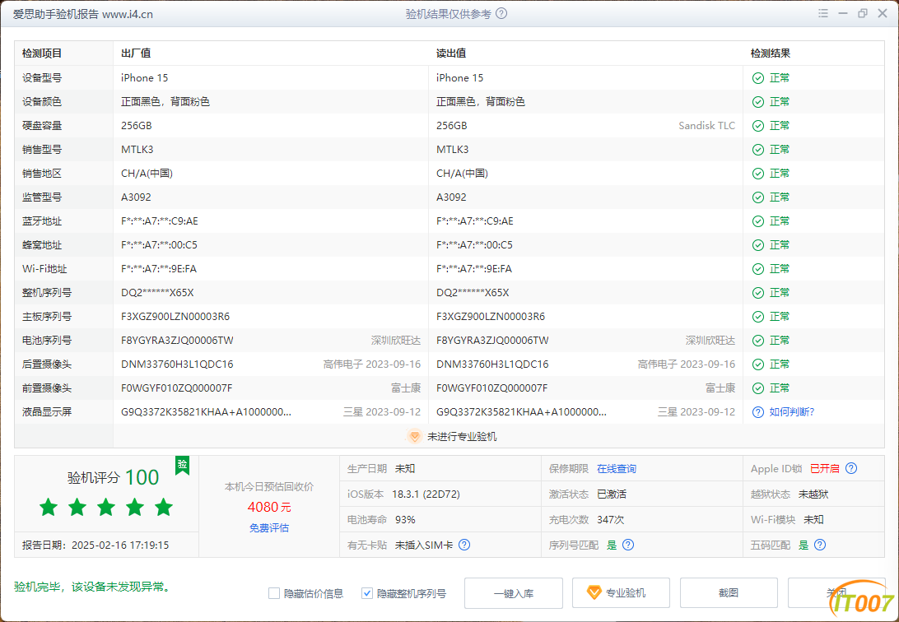Select factory value F3XGZ900LZN00003R6 cell
Viewport: 899px width, 622px height.
[175, 317]
